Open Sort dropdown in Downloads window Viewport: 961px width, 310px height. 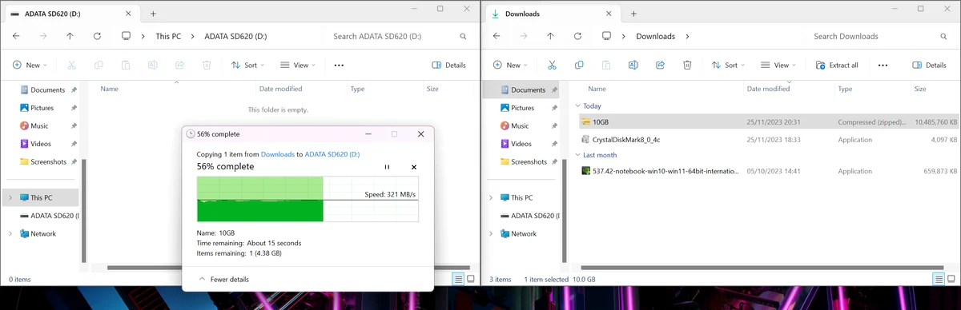[x=728, y=66]
